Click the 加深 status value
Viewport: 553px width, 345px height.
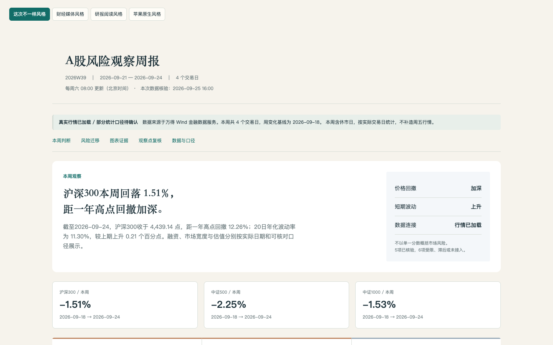476,188
